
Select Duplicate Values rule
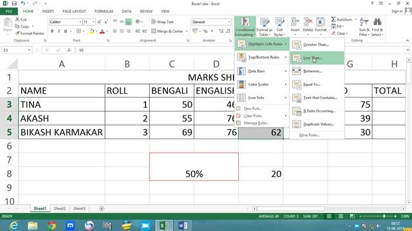click(317, 124)
